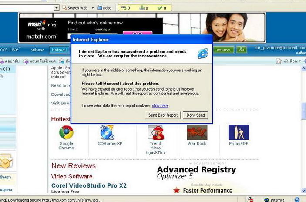This screenshot has height=202, width=306.
Task: Click the green checkmark counter icon
Action: 160,8
